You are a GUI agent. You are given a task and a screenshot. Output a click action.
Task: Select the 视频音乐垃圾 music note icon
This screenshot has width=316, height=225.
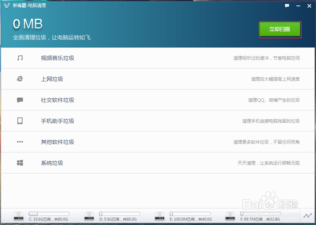(20, 58)
